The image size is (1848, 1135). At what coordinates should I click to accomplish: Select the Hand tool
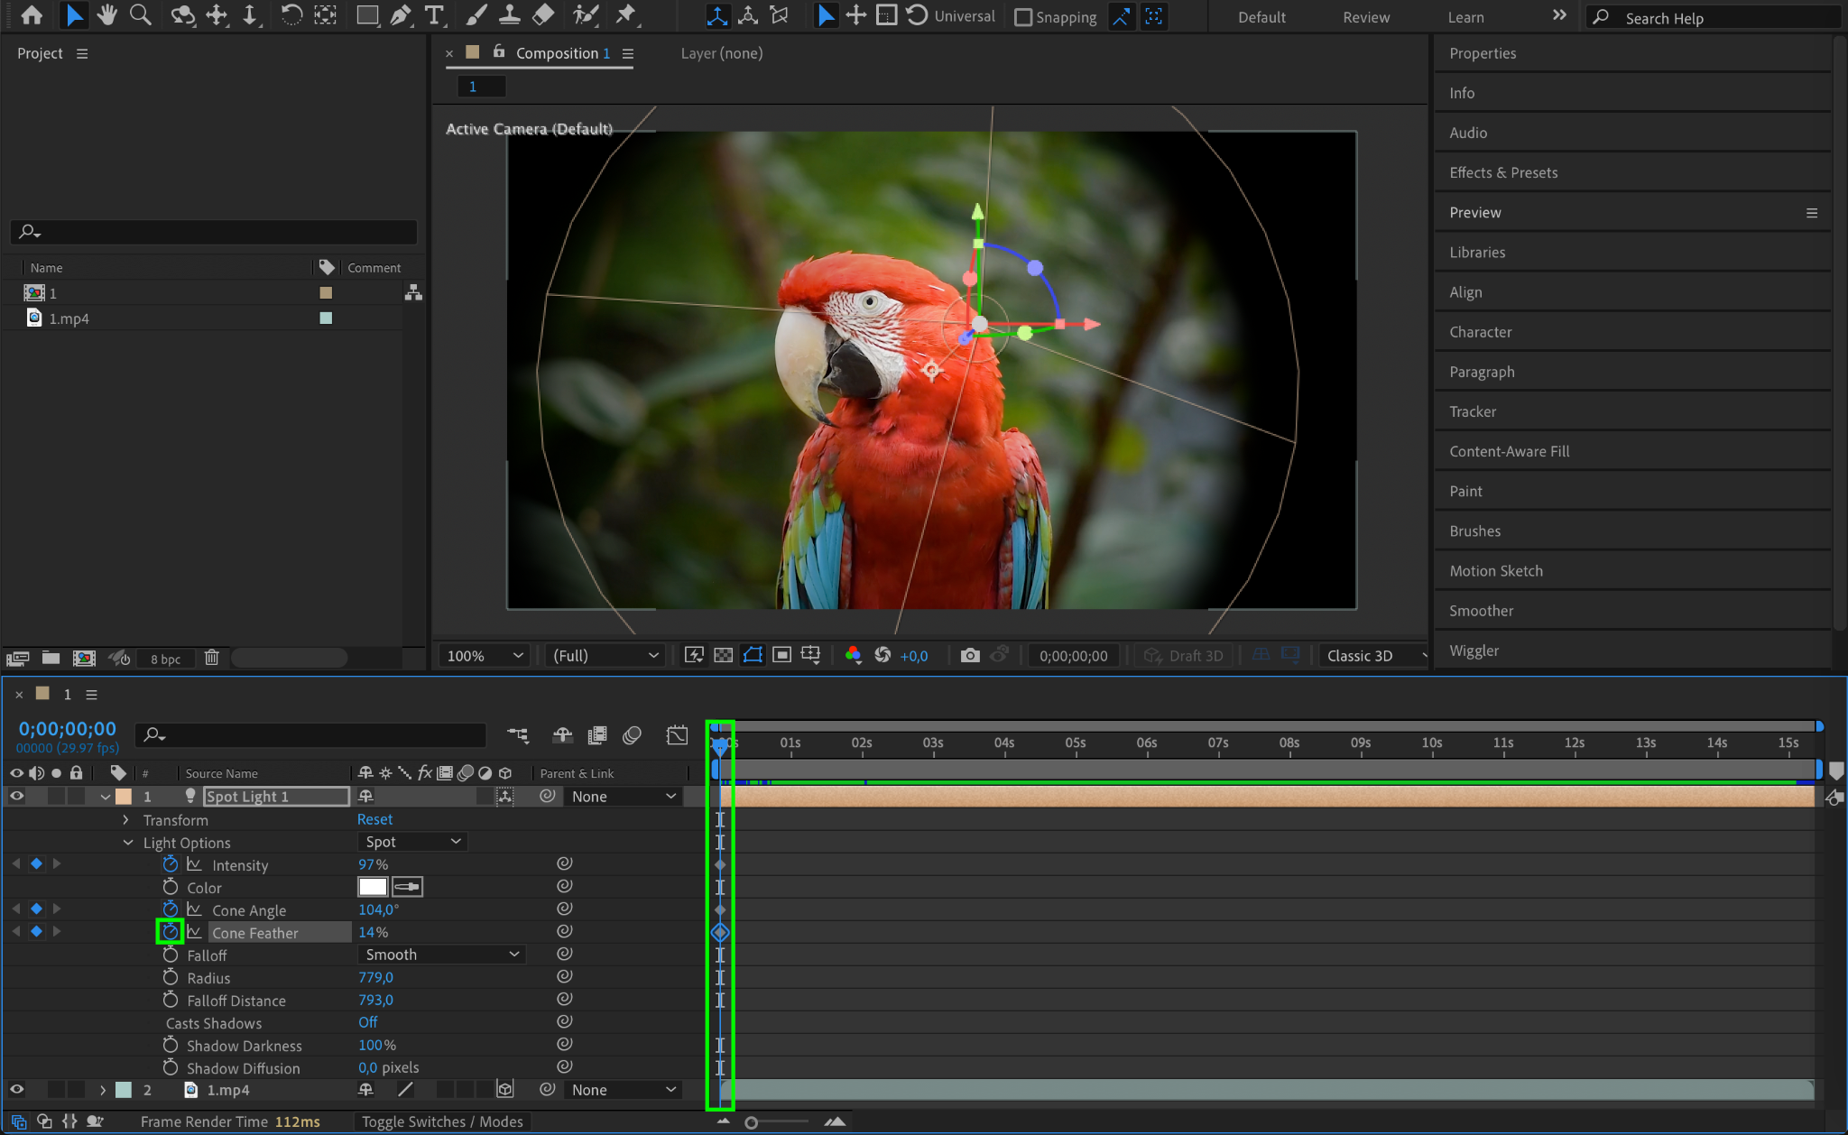click(x=106, y=15)
